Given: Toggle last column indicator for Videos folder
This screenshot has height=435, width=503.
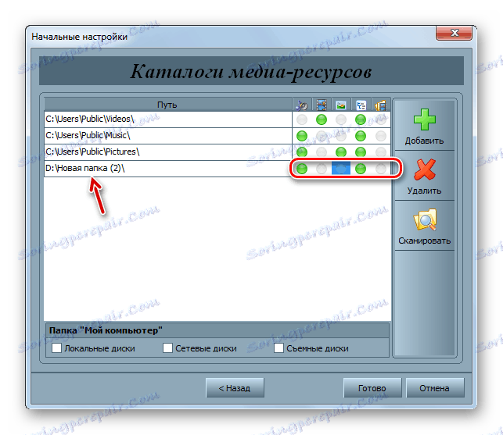Looking at the screenshot, I should [x=380, y=119].
